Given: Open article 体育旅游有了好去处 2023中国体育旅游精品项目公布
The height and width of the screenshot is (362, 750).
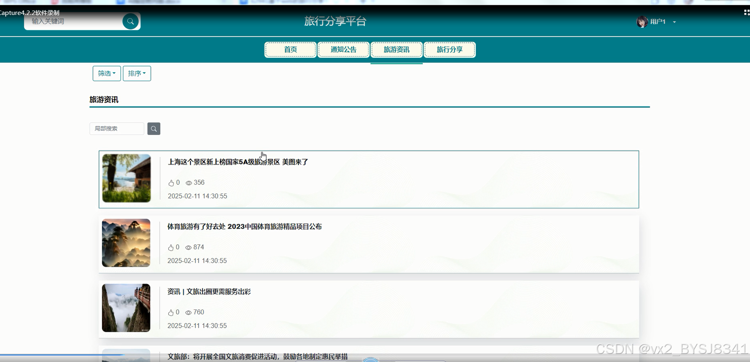Looking at the screenshot, I should pyautogui.click(x=244, y=227).
